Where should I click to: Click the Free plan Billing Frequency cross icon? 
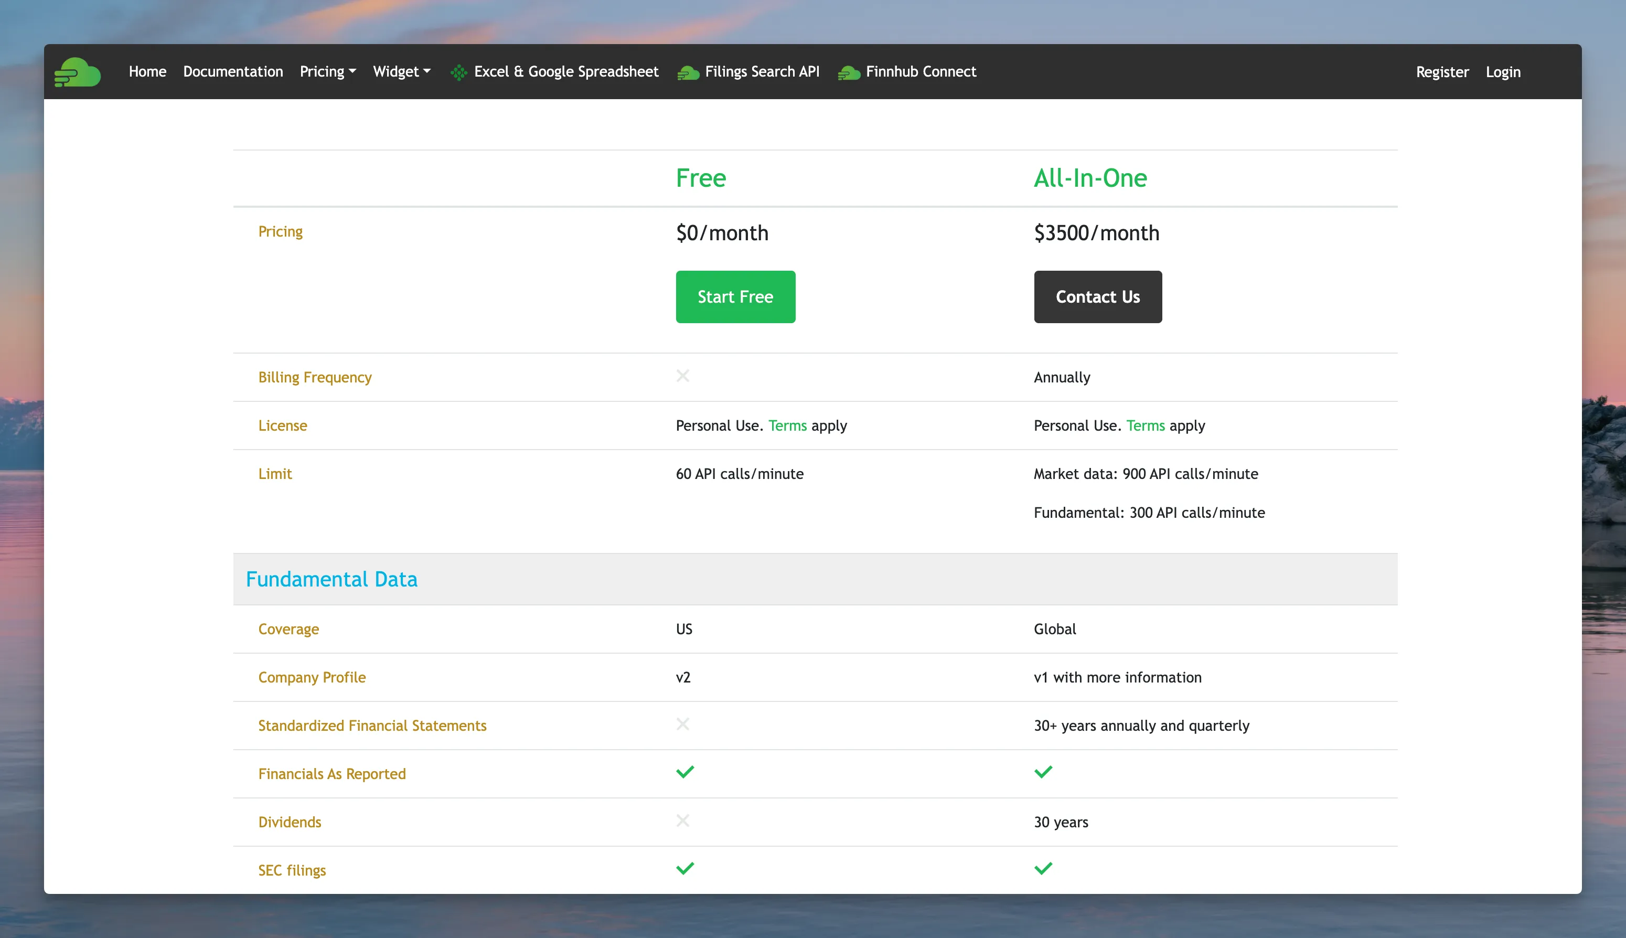[x=682, y=376]
